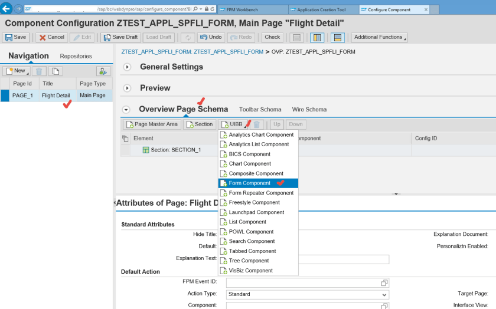This screenshot has width=496, height=309.
Task: Choose Analytics Chart Component
Action: [258, 135]
